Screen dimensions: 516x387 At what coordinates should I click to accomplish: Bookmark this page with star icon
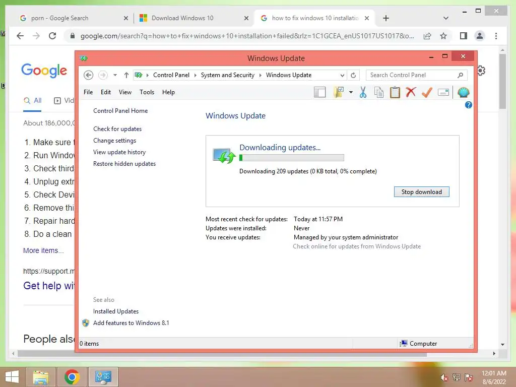[443, 36]
